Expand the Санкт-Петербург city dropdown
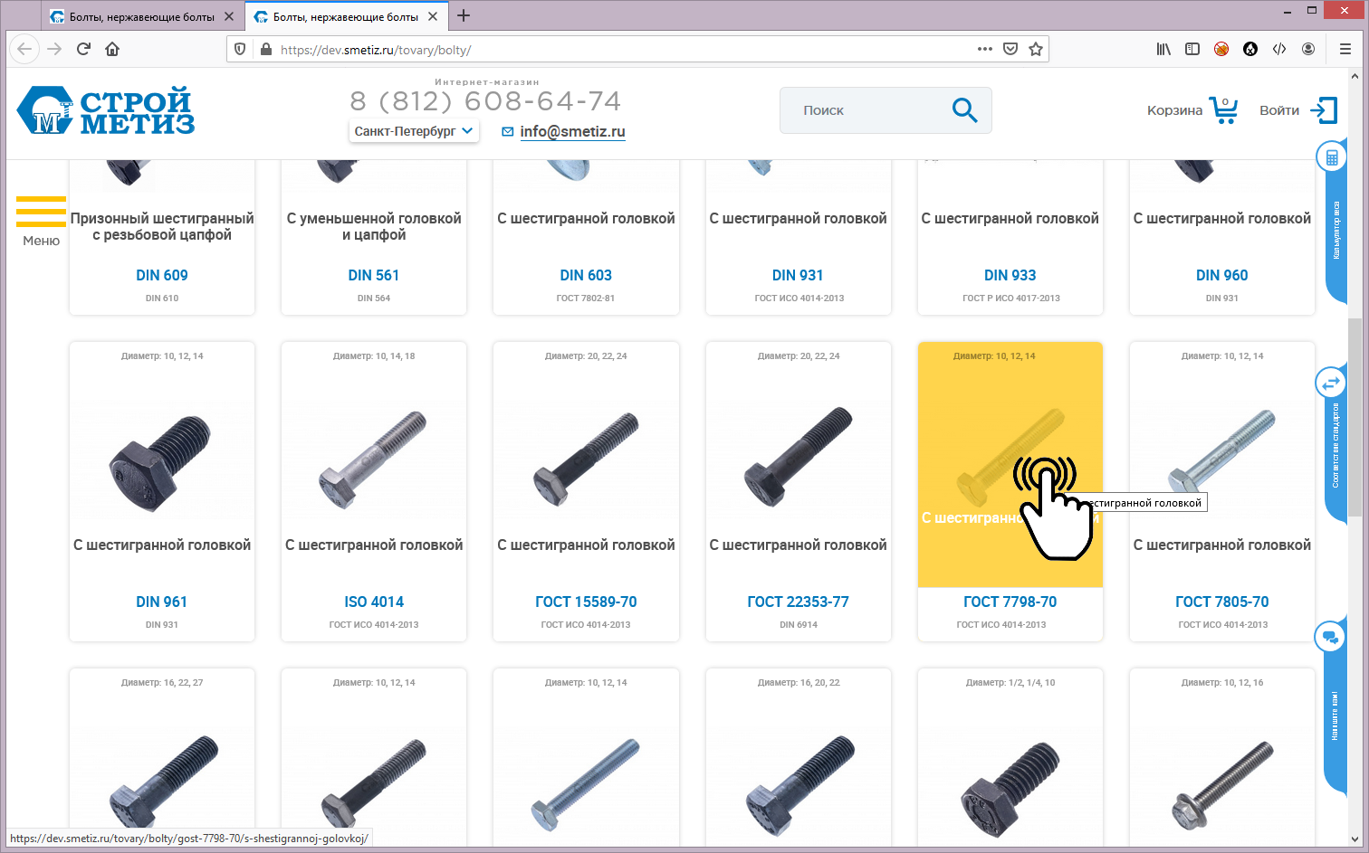 pyautogui.click(x=413, y=131)
